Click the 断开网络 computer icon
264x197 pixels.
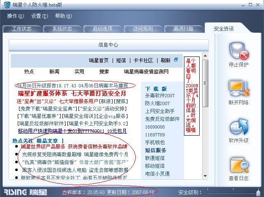238,89
